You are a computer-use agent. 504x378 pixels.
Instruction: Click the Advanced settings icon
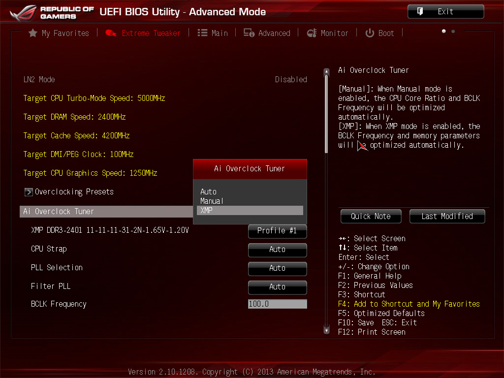click(x=249, y=33)
